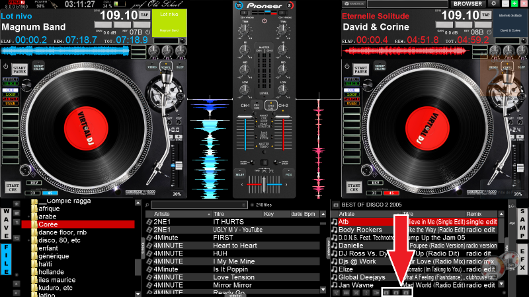This screenshot has height=297, width=529.
Task: Select LOOP pad mode on right deck
Action: (352, 94)
